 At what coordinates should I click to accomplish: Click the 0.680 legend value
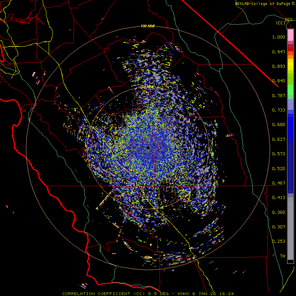pos(279,125)
